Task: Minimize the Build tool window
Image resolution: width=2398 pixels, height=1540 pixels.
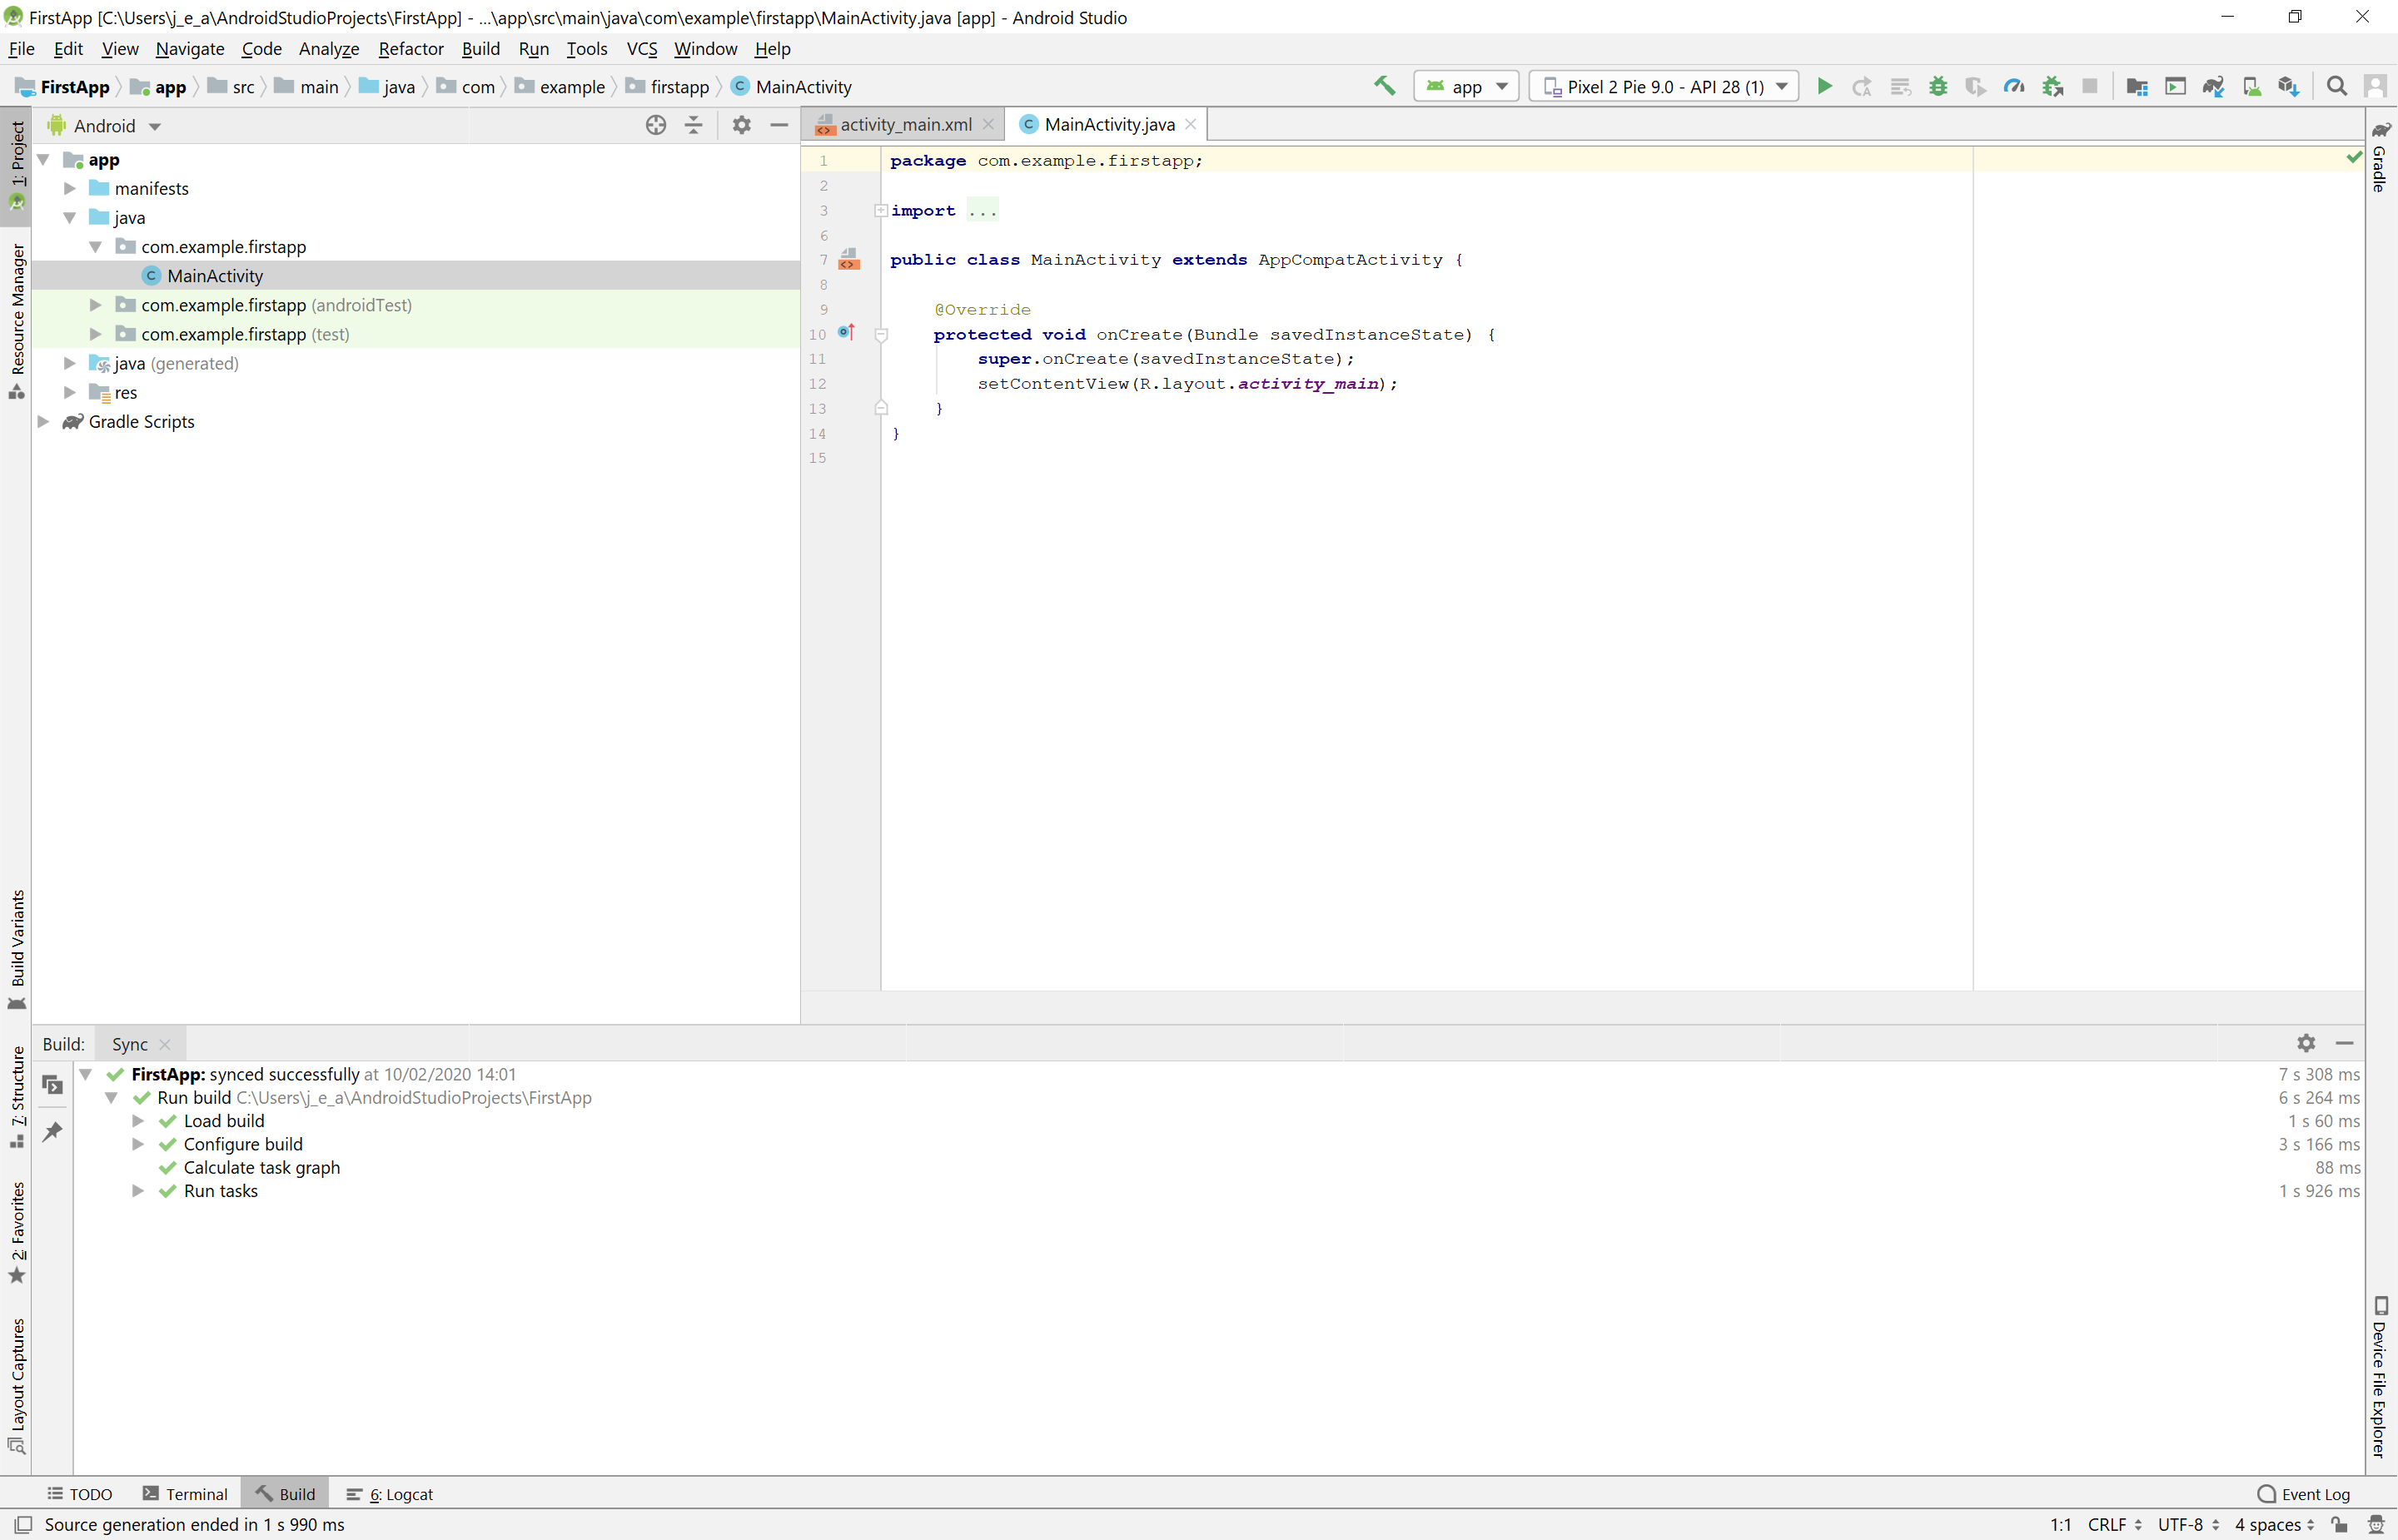Action: tap(2344, 1043)
